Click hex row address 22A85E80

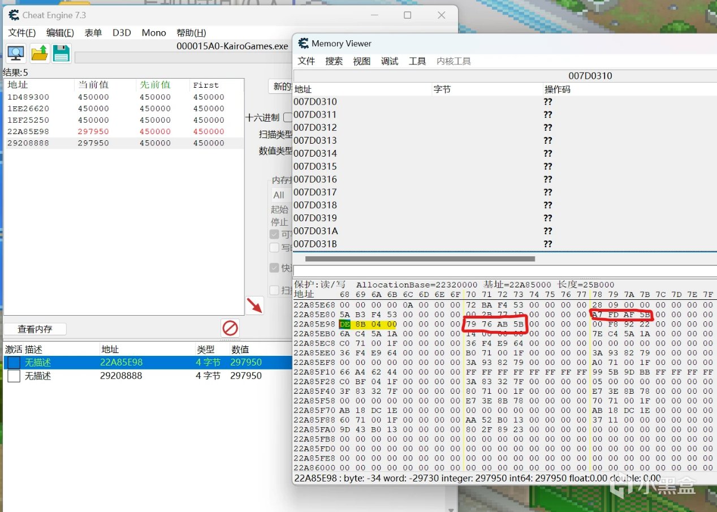(x=315, y=315)
